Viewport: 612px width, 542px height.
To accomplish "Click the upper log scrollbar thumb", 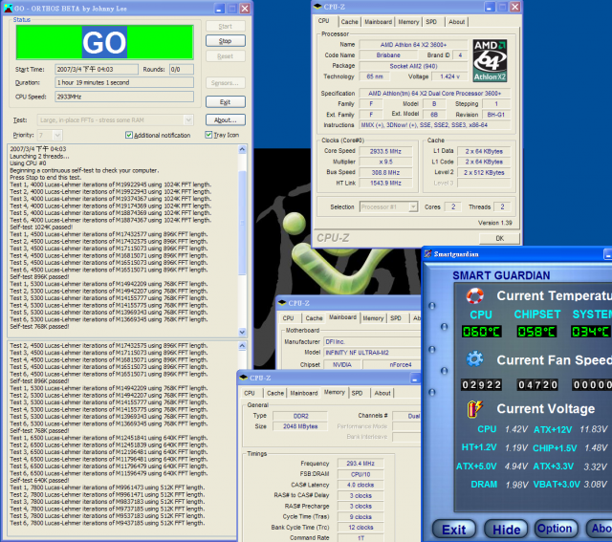I will 242,223.
